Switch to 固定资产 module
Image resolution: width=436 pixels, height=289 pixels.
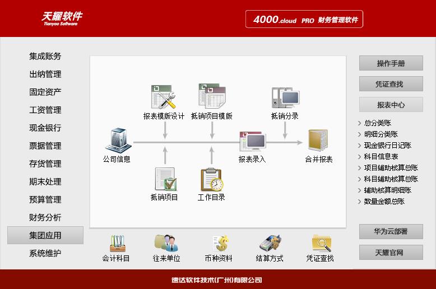coord(45,92)
